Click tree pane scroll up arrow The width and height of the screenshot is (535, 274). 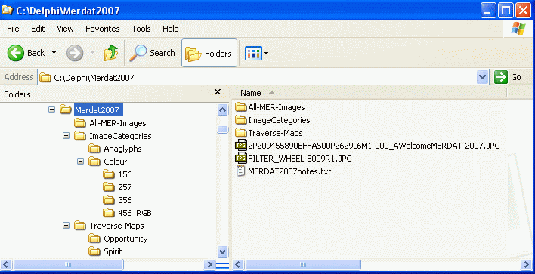(x=222, y=109)
